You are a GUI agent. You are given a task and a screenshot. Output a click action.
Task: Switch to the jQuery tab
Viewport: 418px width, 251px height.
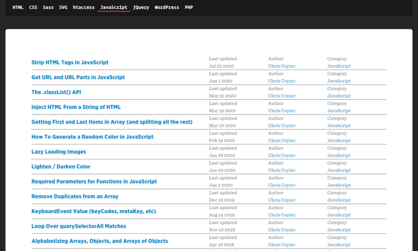[x=141, y=7]
